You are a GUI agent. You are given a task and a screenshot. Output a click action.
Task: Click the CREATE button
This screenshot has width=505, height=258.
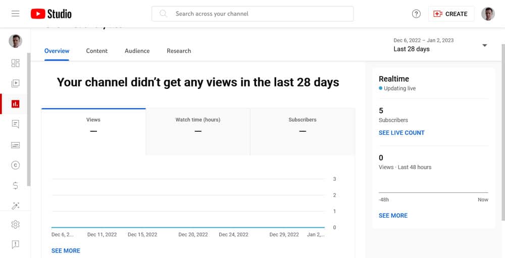[x=451, y=14]
